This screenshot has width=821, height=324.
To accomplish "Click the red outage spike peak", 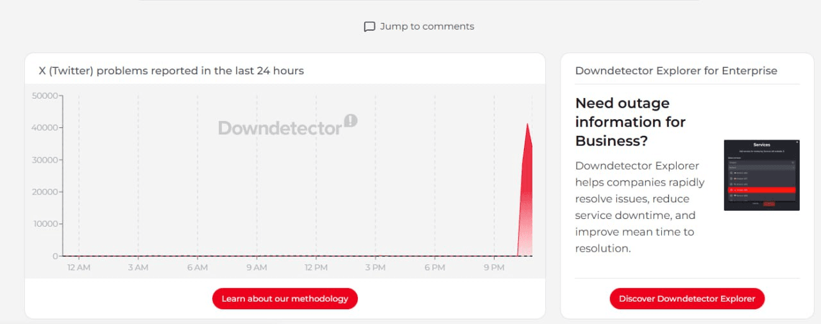I will pyautogui.click(x=527, y=125).
